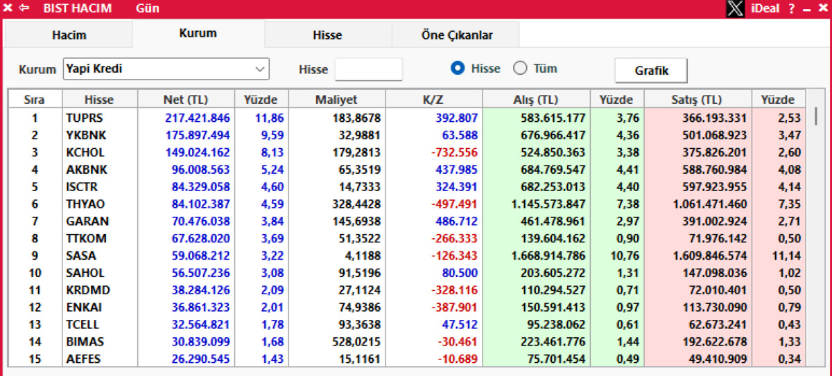Open the help question mark icon
This screenshot has width=832, height=376.
pos(792,9)
